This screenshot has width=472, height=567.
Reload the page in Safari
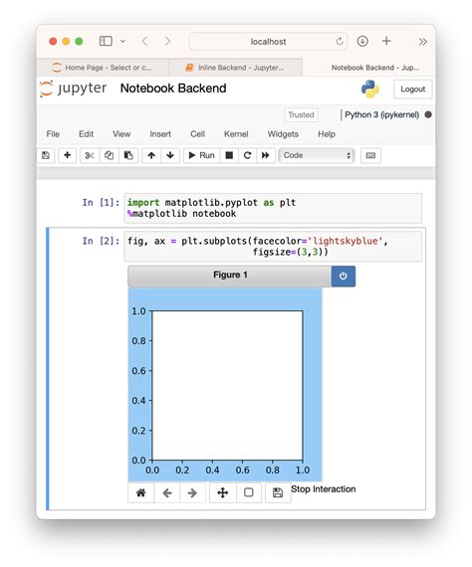(x=340, y=42)
